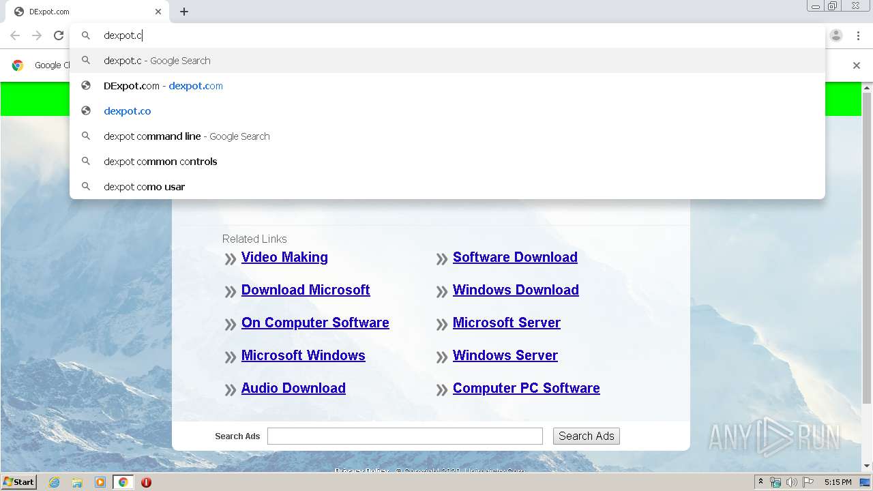Screen dimensions: 873x491
Task: Click the scrollbar up arrow
Action: tap(867, 87)
